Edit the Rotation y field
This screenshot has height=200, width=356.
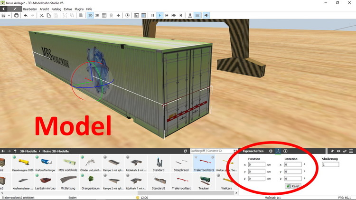pos(293,171)
